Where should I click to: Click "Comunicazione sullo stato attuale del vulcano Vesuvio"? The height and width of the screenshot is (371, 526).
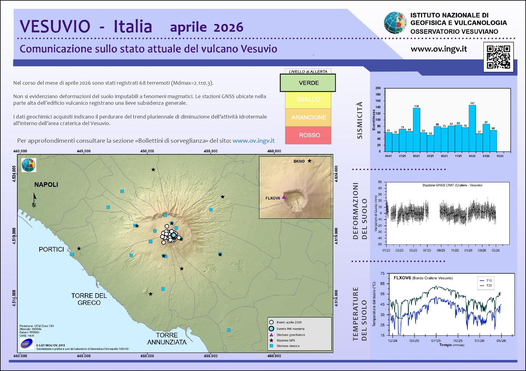(148, 49)
